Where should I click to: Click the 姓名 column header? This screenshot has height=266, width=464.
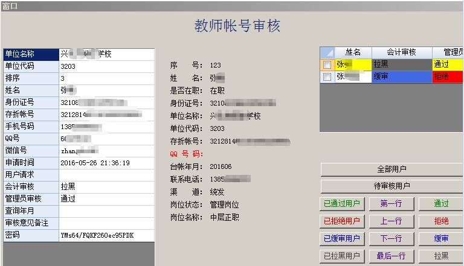click(353, 52)
